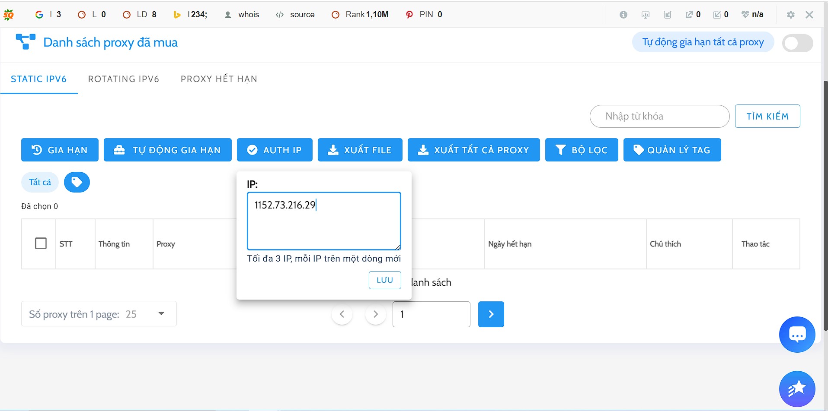Click the page vertical scrollbar

tap(825, 205)
